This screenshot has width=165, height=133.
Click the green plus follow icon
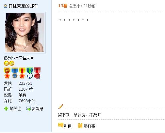coord(6,109)
